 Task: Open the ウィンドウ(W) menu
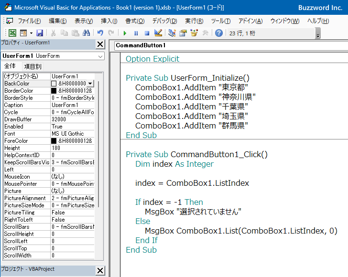click(x=285, y=21)
